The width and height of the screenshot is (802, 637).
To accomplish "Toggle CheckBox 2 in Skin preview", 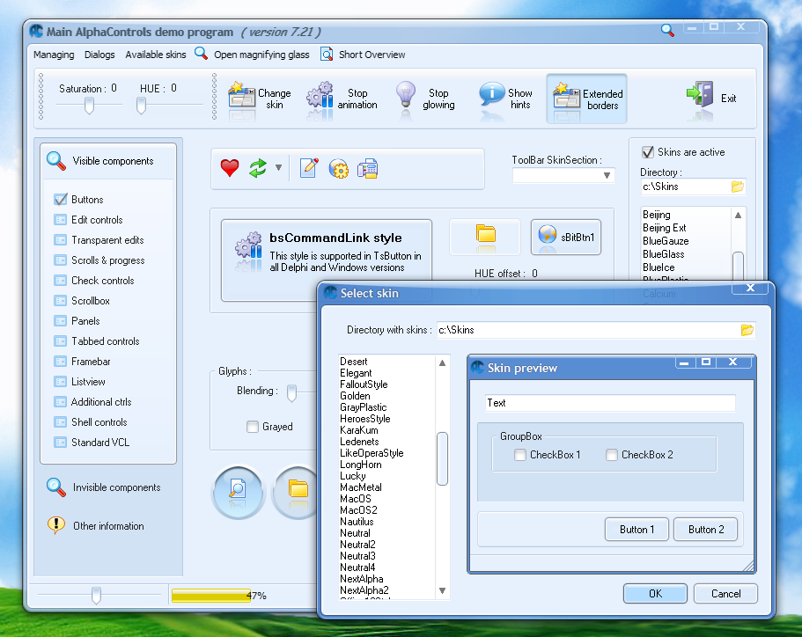I will (611, 455).
